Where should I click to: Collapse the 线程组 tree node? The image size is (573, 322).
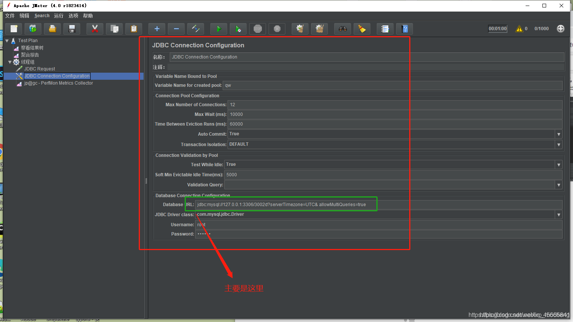point(10,62)
